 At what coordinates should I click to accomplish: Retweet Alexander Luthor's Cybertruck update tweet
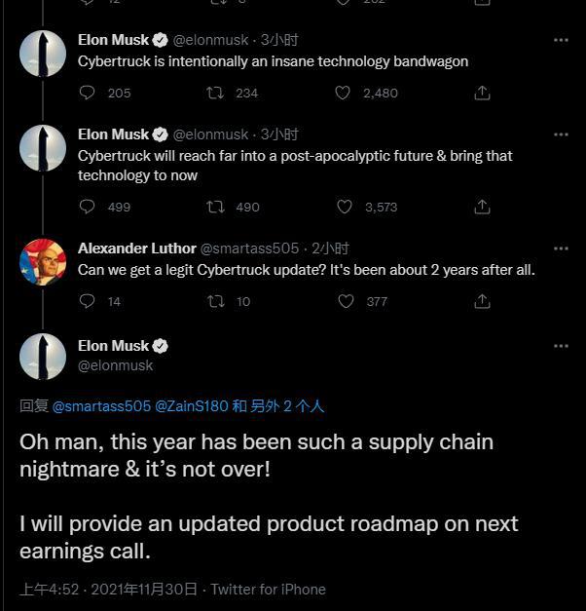(216, 301)
